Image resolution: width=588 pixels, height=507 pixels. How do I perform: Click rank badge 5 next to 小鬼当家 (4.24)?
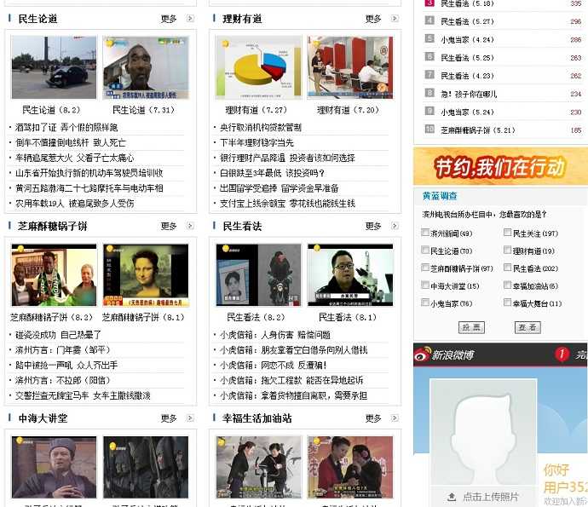[429, 38]
